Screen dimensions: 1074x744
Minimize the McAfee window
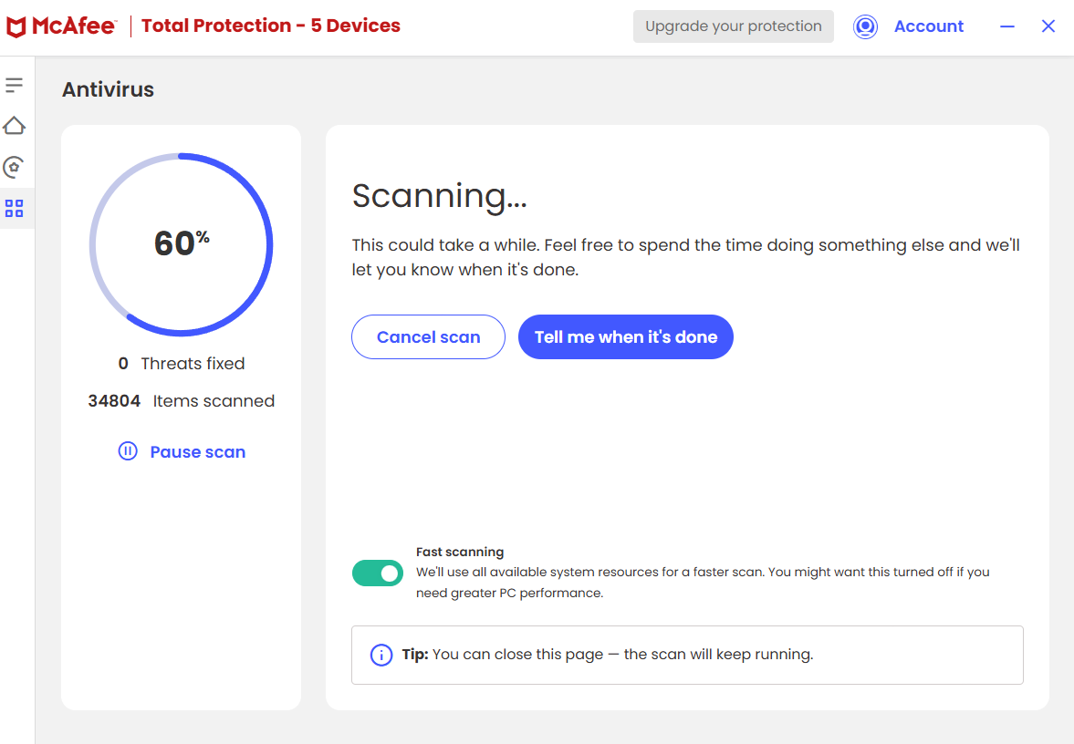(1007, 26)
